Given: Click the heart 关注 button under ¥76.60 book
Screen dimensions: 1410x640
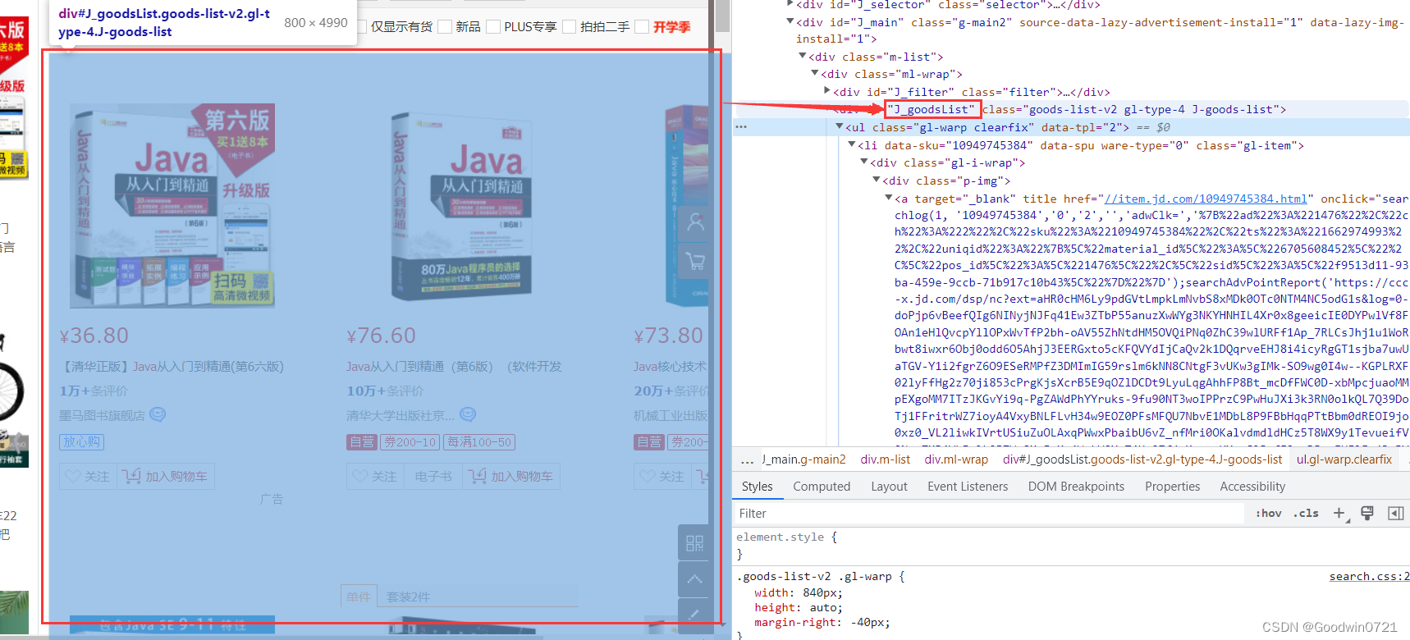Looking at the screenshot, I should click(x=375, y=476).
